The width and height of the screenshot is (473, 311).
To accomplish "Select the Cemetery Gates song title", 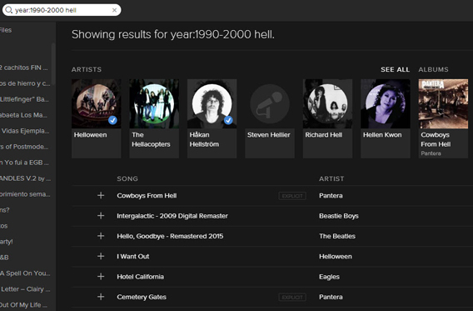I will point(142,297).
